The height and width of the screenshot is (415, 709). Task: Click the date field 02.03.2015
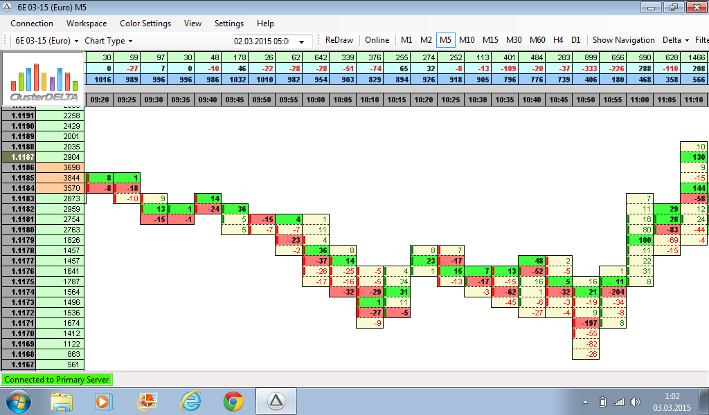click(261, 41)
